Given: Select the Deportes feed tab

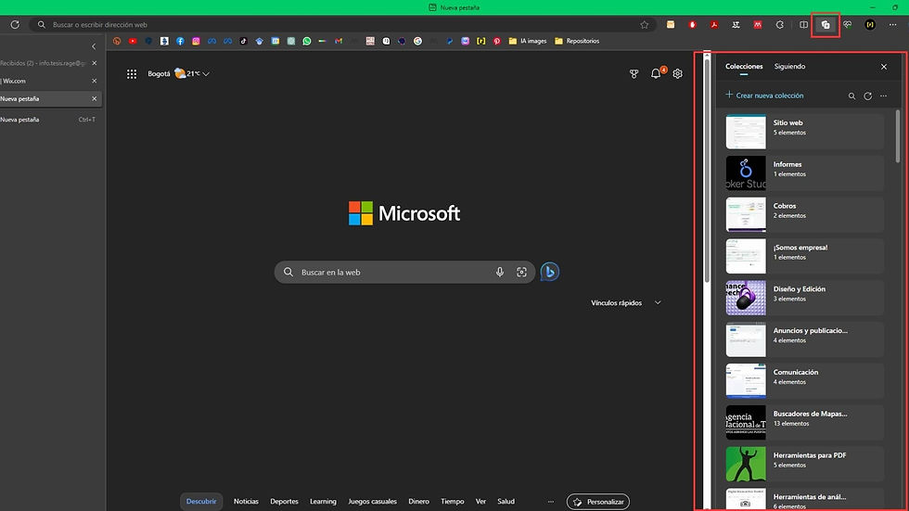Looking at the screenshot, I should coord(284,501).
